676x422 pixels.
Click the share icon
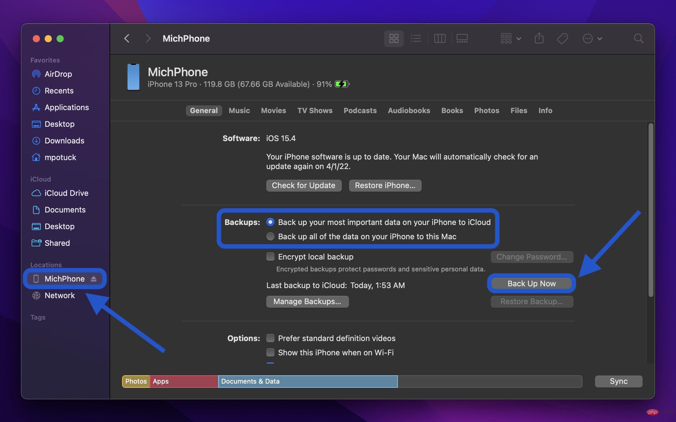tap(539, 38)
